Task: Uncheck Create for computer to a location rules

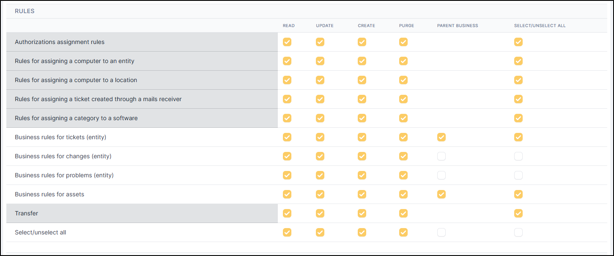Action: 362,80
